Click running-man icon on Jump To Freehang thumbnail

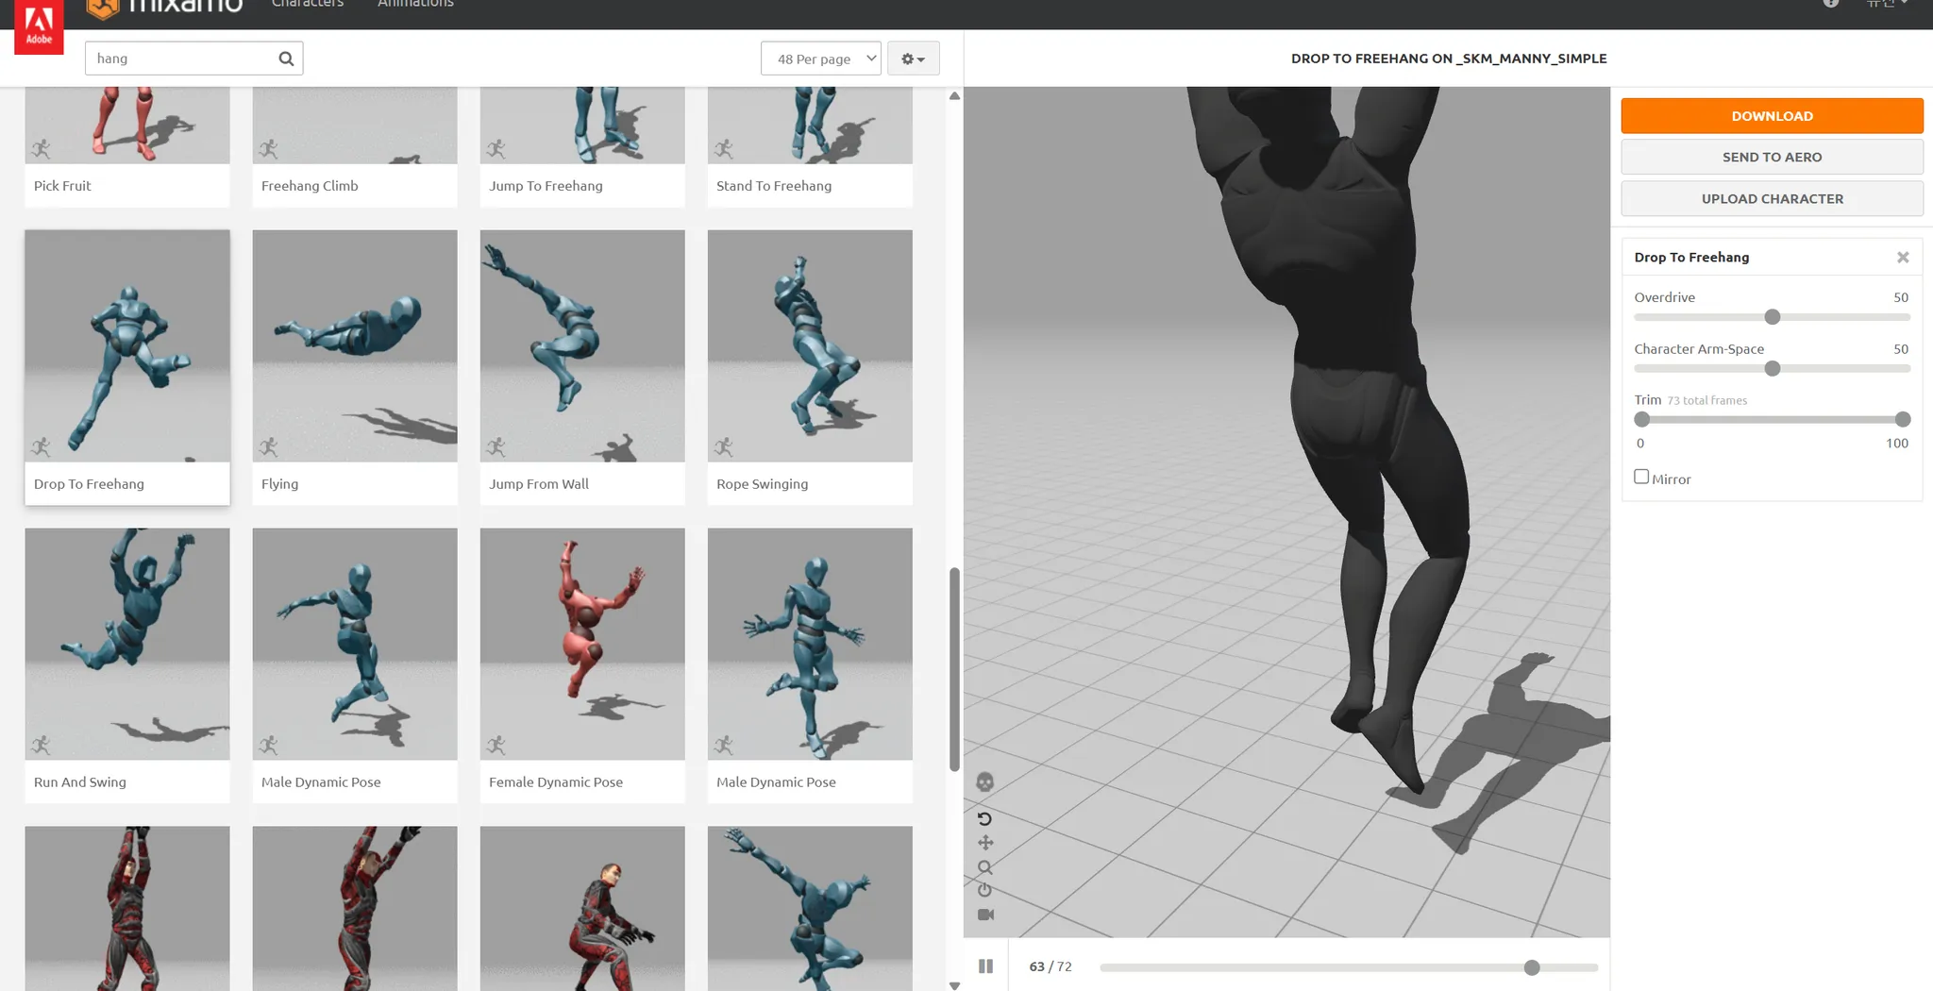pos(496,148)
